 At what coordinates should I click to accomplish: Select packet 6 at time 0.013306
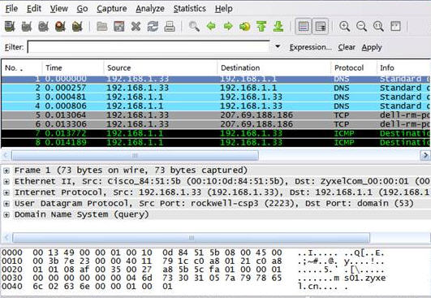(x=216, y=124)
